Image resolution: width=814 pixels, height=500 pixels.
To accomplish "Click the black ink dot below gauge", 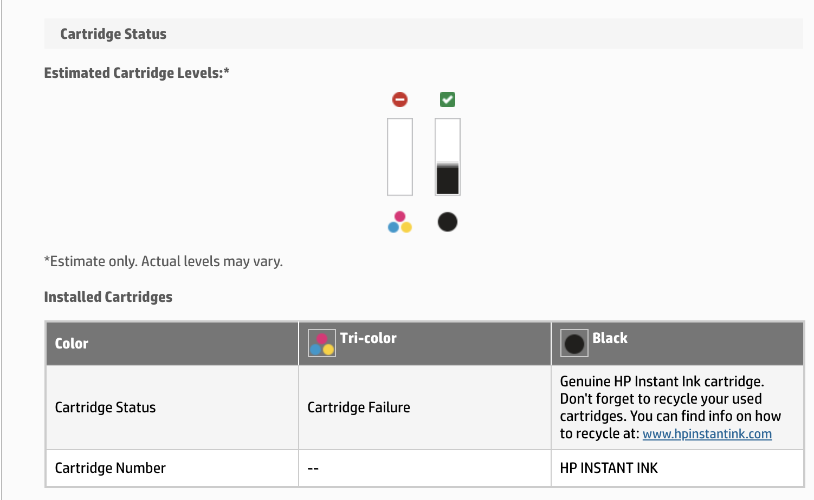I will tap(448, 222).
